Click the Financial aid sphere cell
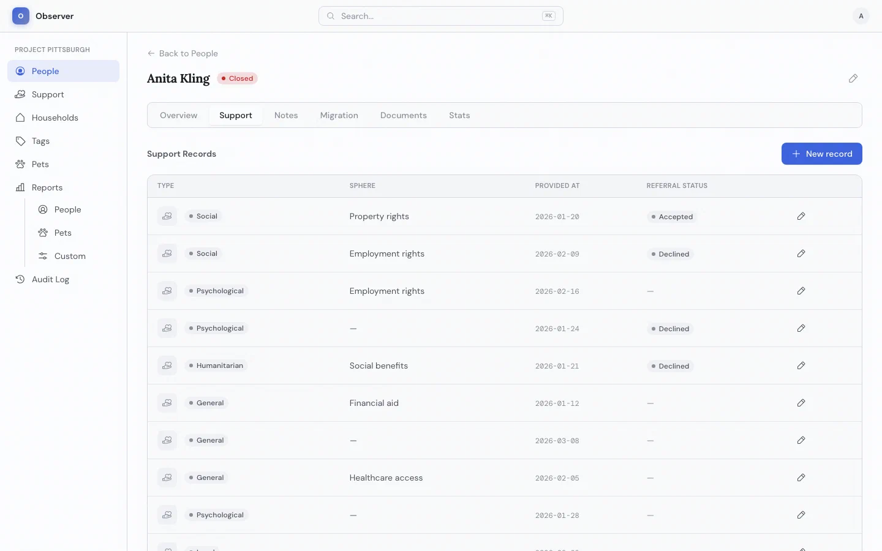This screenshot has width=882, height=551. (374, 403)
